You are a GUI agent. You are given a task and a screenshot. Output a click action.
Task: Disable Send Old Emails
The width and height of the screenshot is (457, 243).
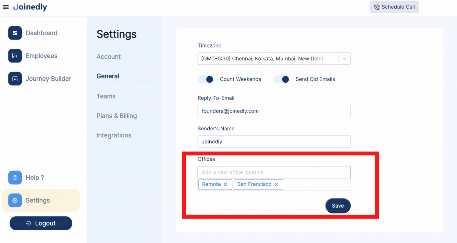[281, 79]
